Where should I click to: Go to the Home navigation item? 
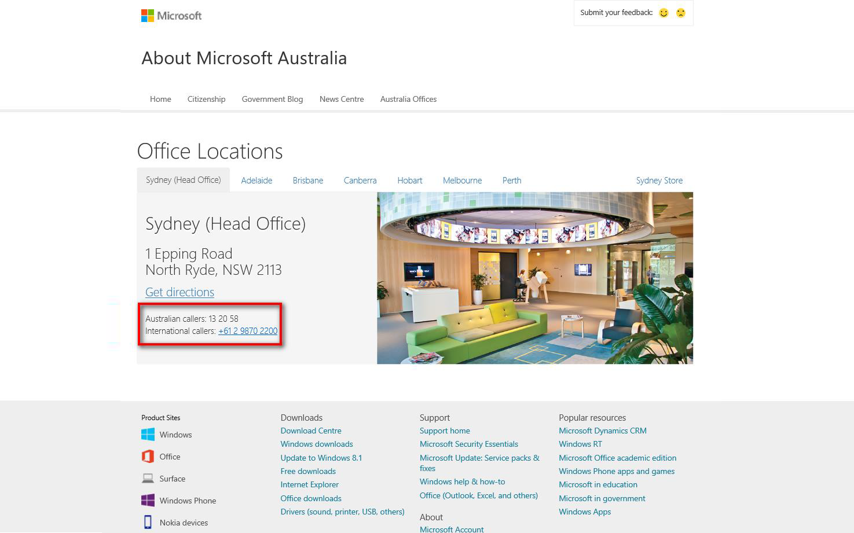pos(160,99)
